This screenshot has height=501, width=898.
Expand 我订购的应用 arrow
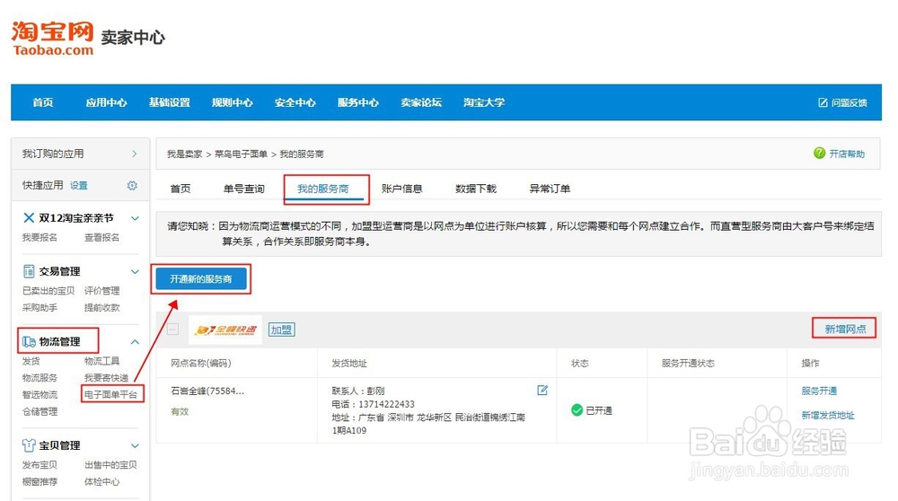135,154
